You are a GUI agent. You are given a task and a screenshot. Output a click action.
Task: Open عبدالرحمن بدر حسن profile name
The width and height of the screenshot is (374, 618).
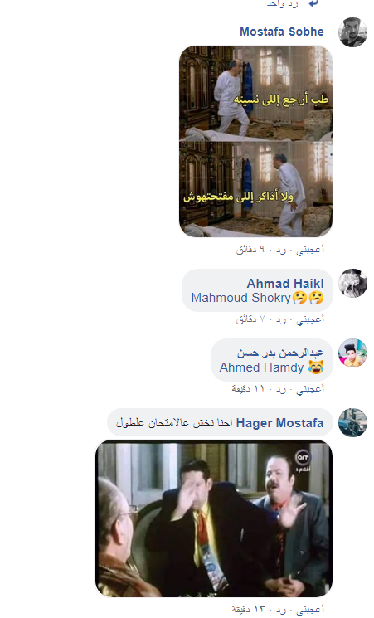pos(280,353)
